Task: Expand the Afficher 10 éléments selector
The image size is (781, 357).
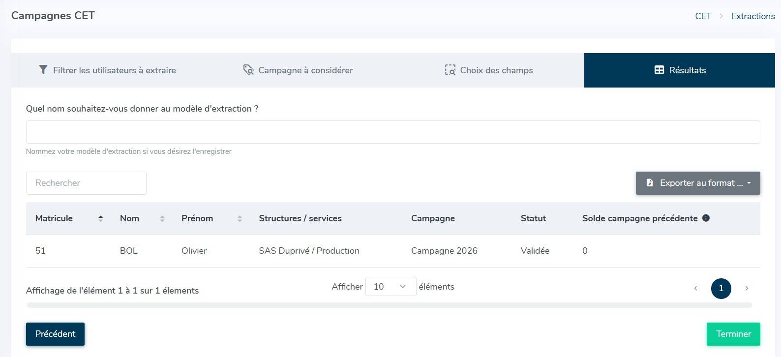Action: pos(390,287)
